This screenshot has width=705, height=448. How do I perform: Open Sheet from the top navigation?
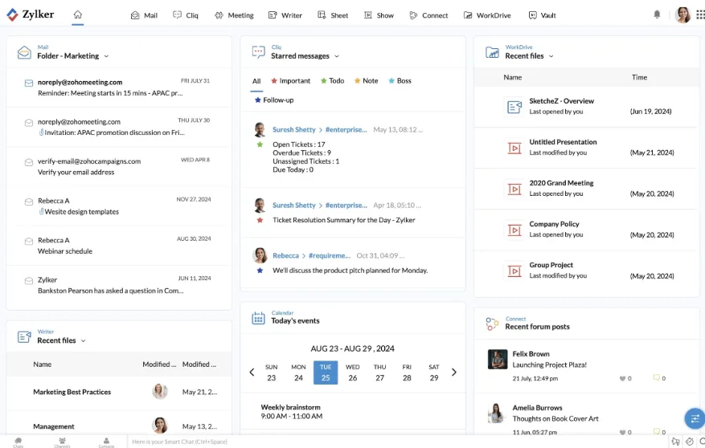click(x=333, y=15)
